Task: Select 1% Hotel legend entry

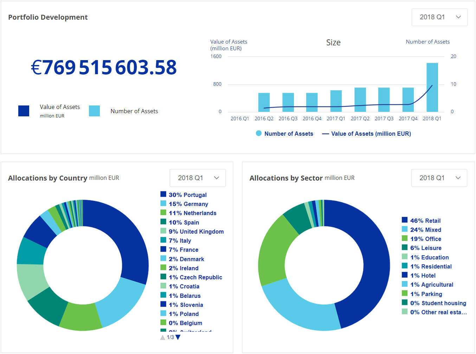Action: [x=419, y=276]
